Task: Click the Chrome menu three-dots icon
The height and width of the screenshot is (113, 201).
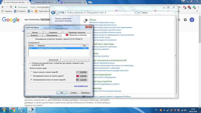Action: click(198, 7)
